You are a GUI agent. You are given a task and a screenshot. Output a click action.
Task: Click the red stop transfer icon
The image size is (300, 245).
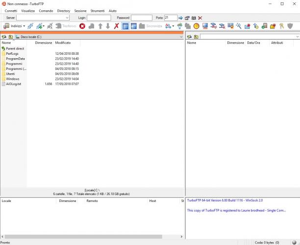tap(82, 26)
